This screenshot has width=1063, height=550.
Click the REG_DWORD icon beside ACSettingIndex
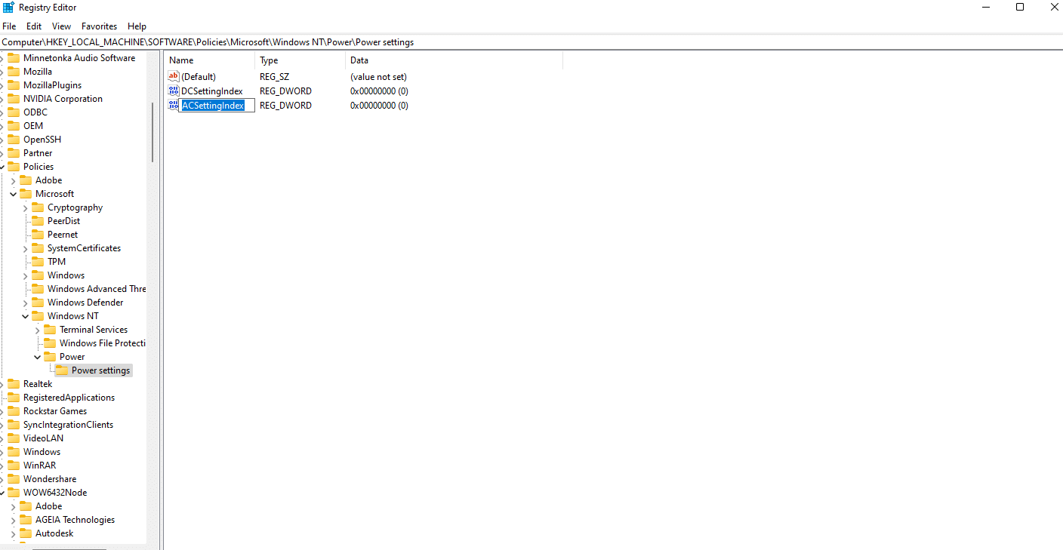point(173,105)
